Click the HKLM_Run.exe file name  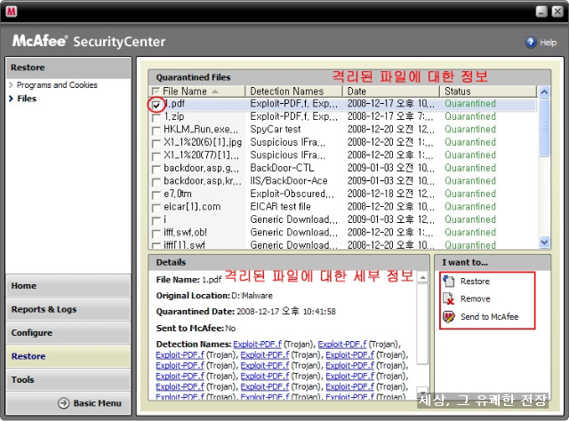click(201, 129)
